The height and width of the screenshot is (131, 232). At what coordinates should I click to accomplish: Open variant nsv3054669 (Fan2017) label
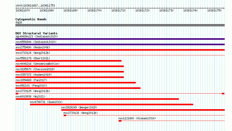click(x=31, y=80)
